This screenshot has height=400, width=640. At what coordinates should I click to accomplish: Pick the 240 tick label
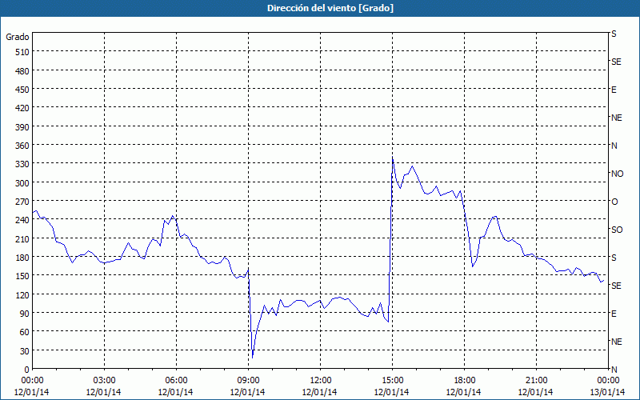click(x=22, y=220)
